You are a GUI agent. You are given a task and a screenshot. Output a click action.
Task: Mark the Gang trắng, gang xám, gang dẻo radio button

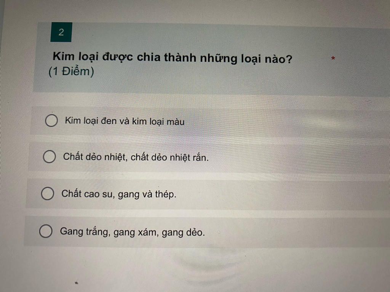(46, 231)
